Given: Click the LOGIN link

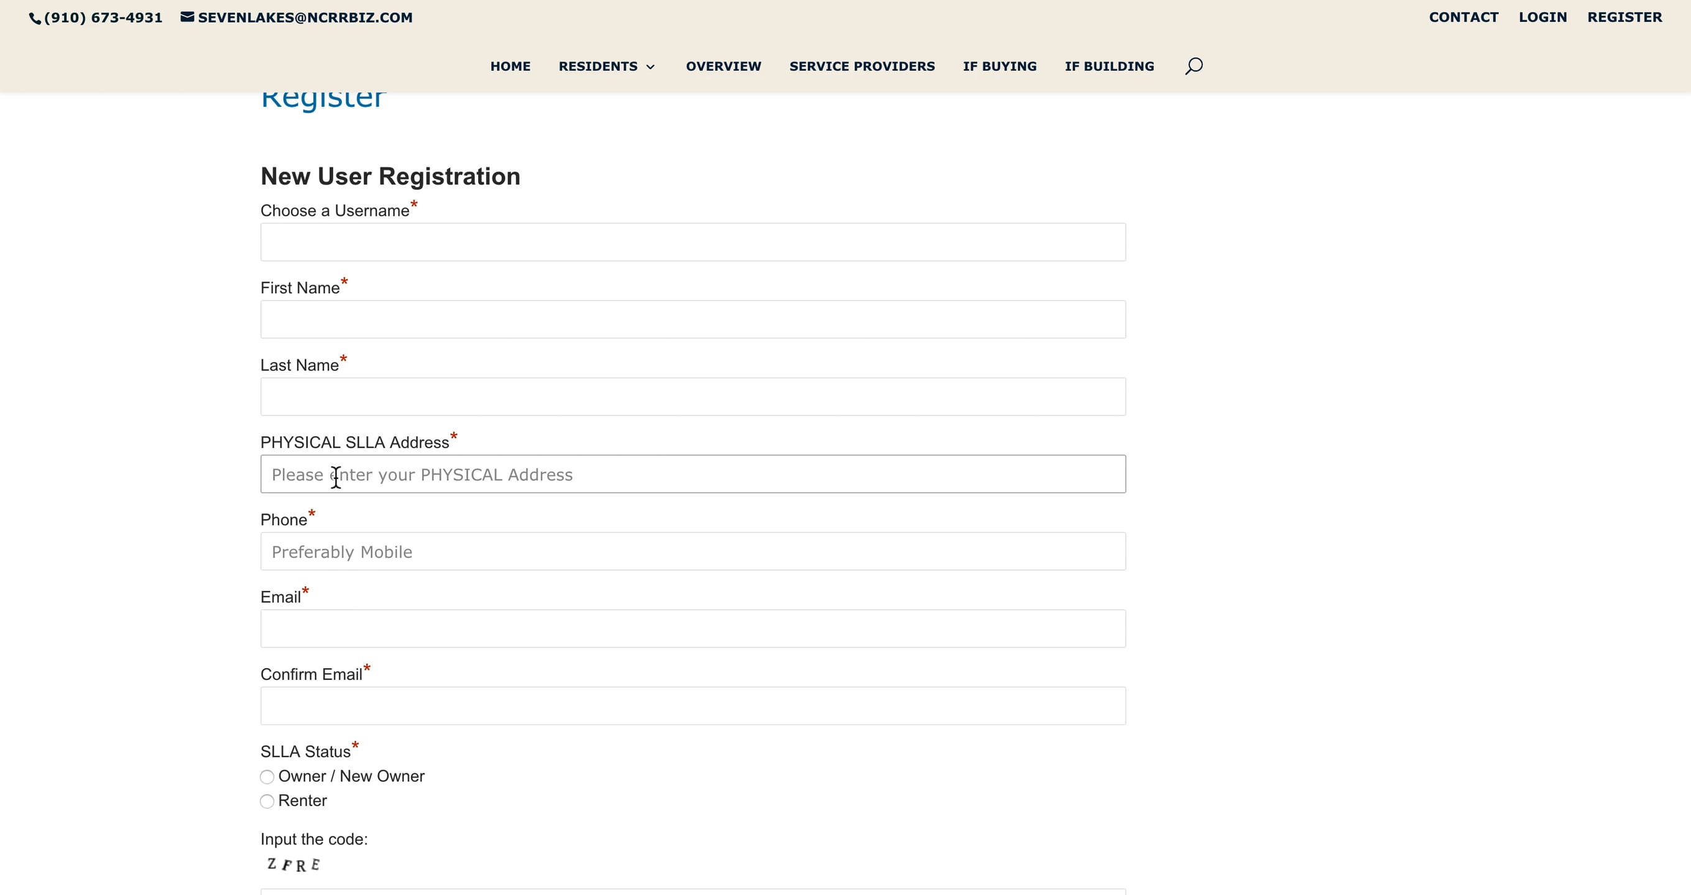Looking at the screenshot, I should pos(1542,17).
